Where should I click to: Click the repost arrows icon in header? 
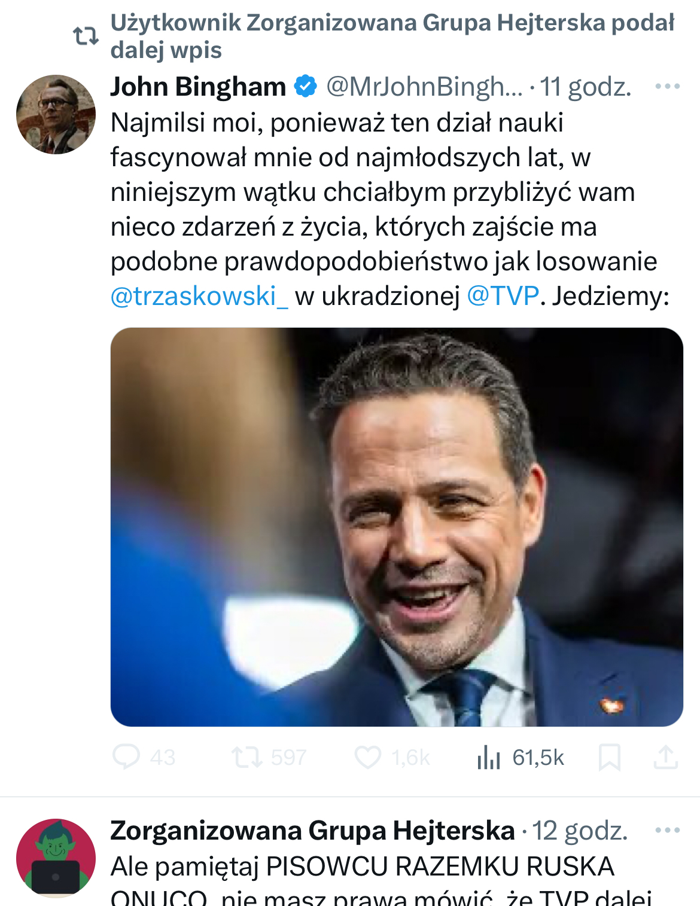86,36
